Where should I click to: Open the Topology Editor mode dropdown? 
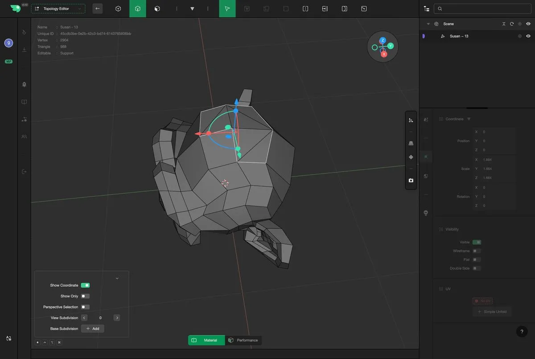click(x=58, y=8)
